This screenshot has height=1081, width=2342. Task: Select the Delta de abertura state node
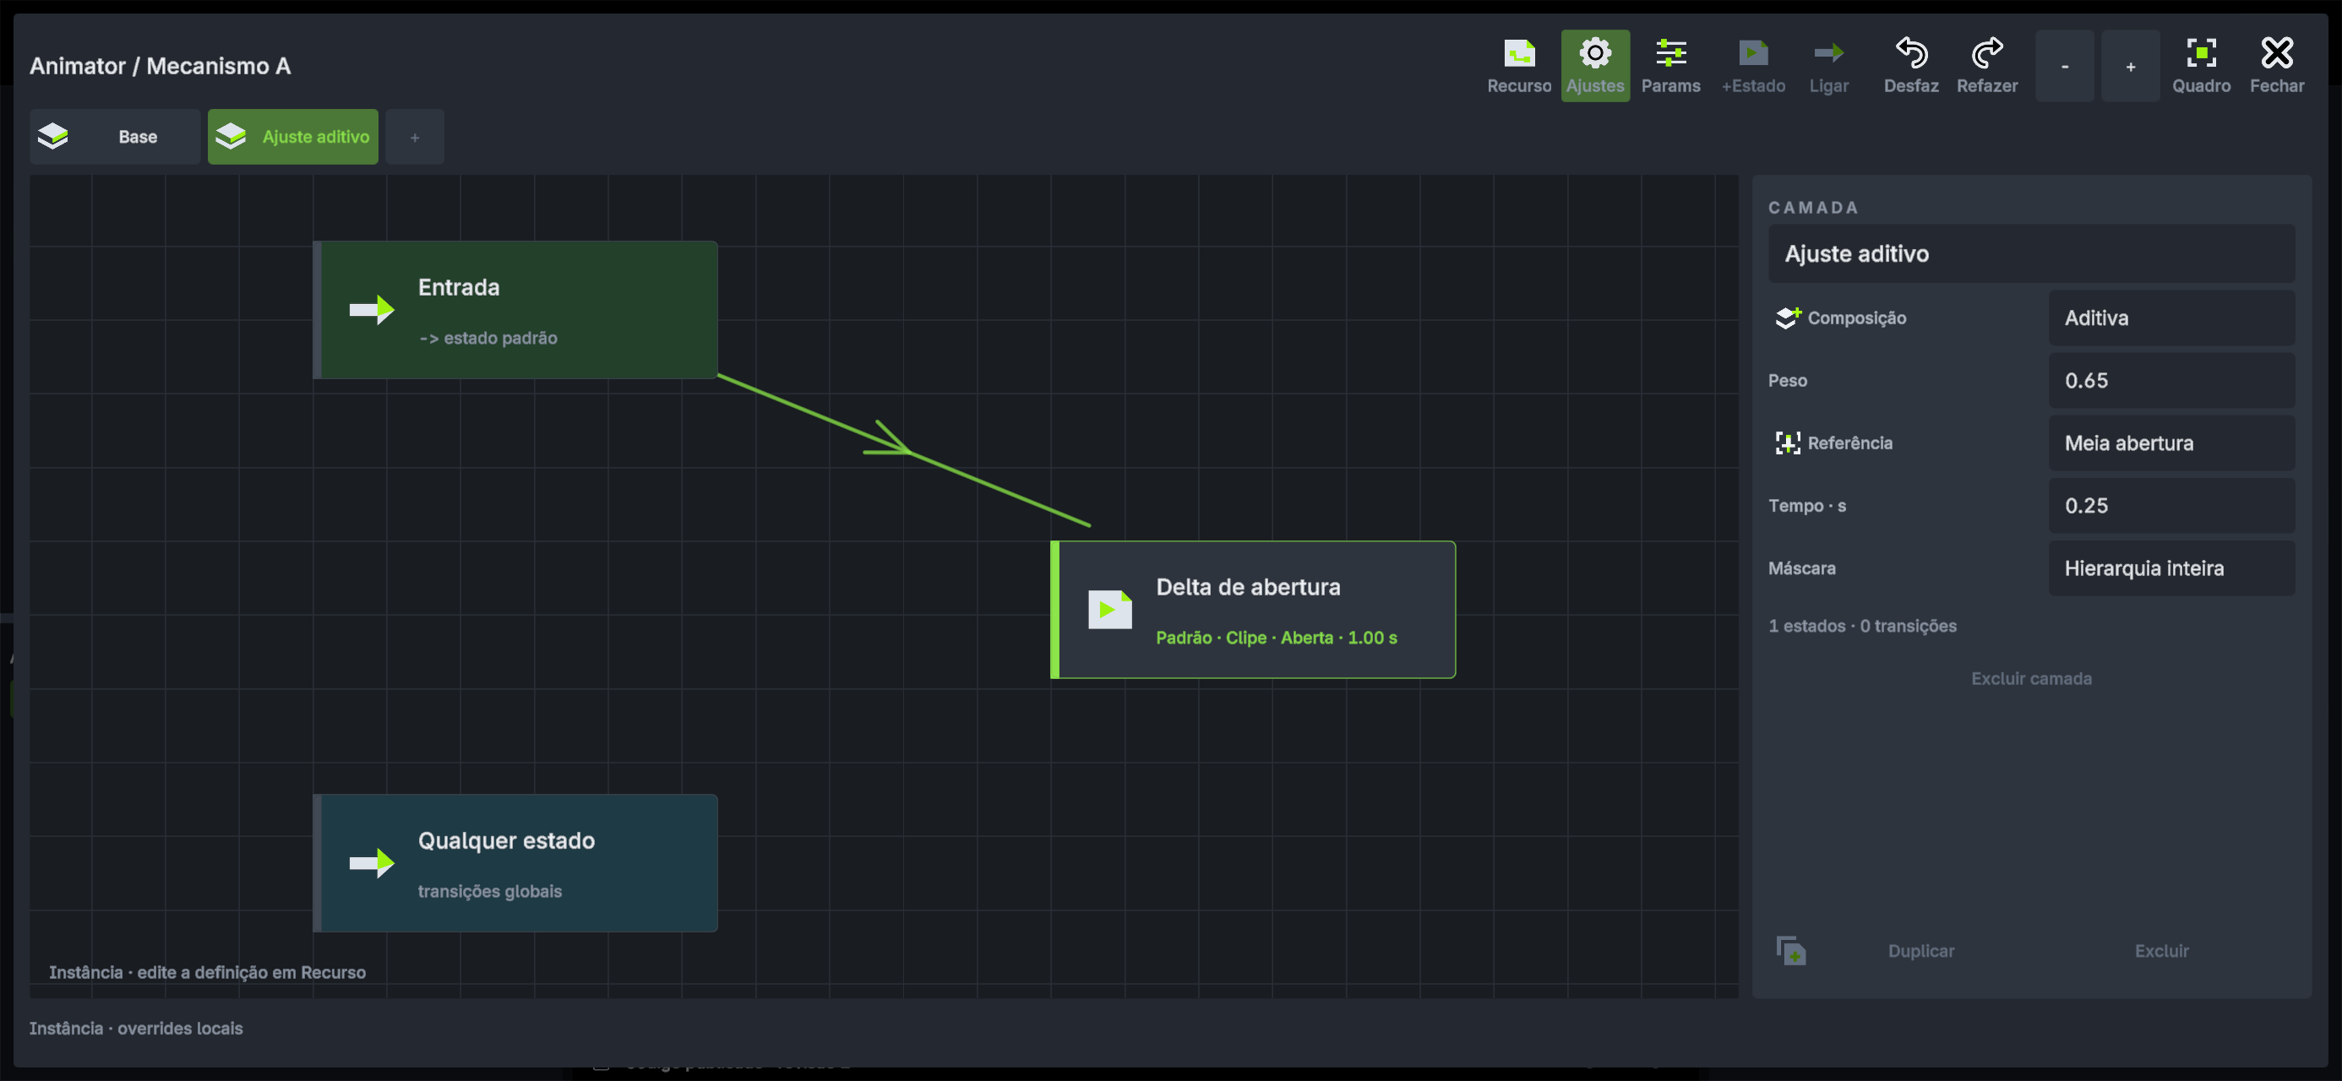(1253, 609)
